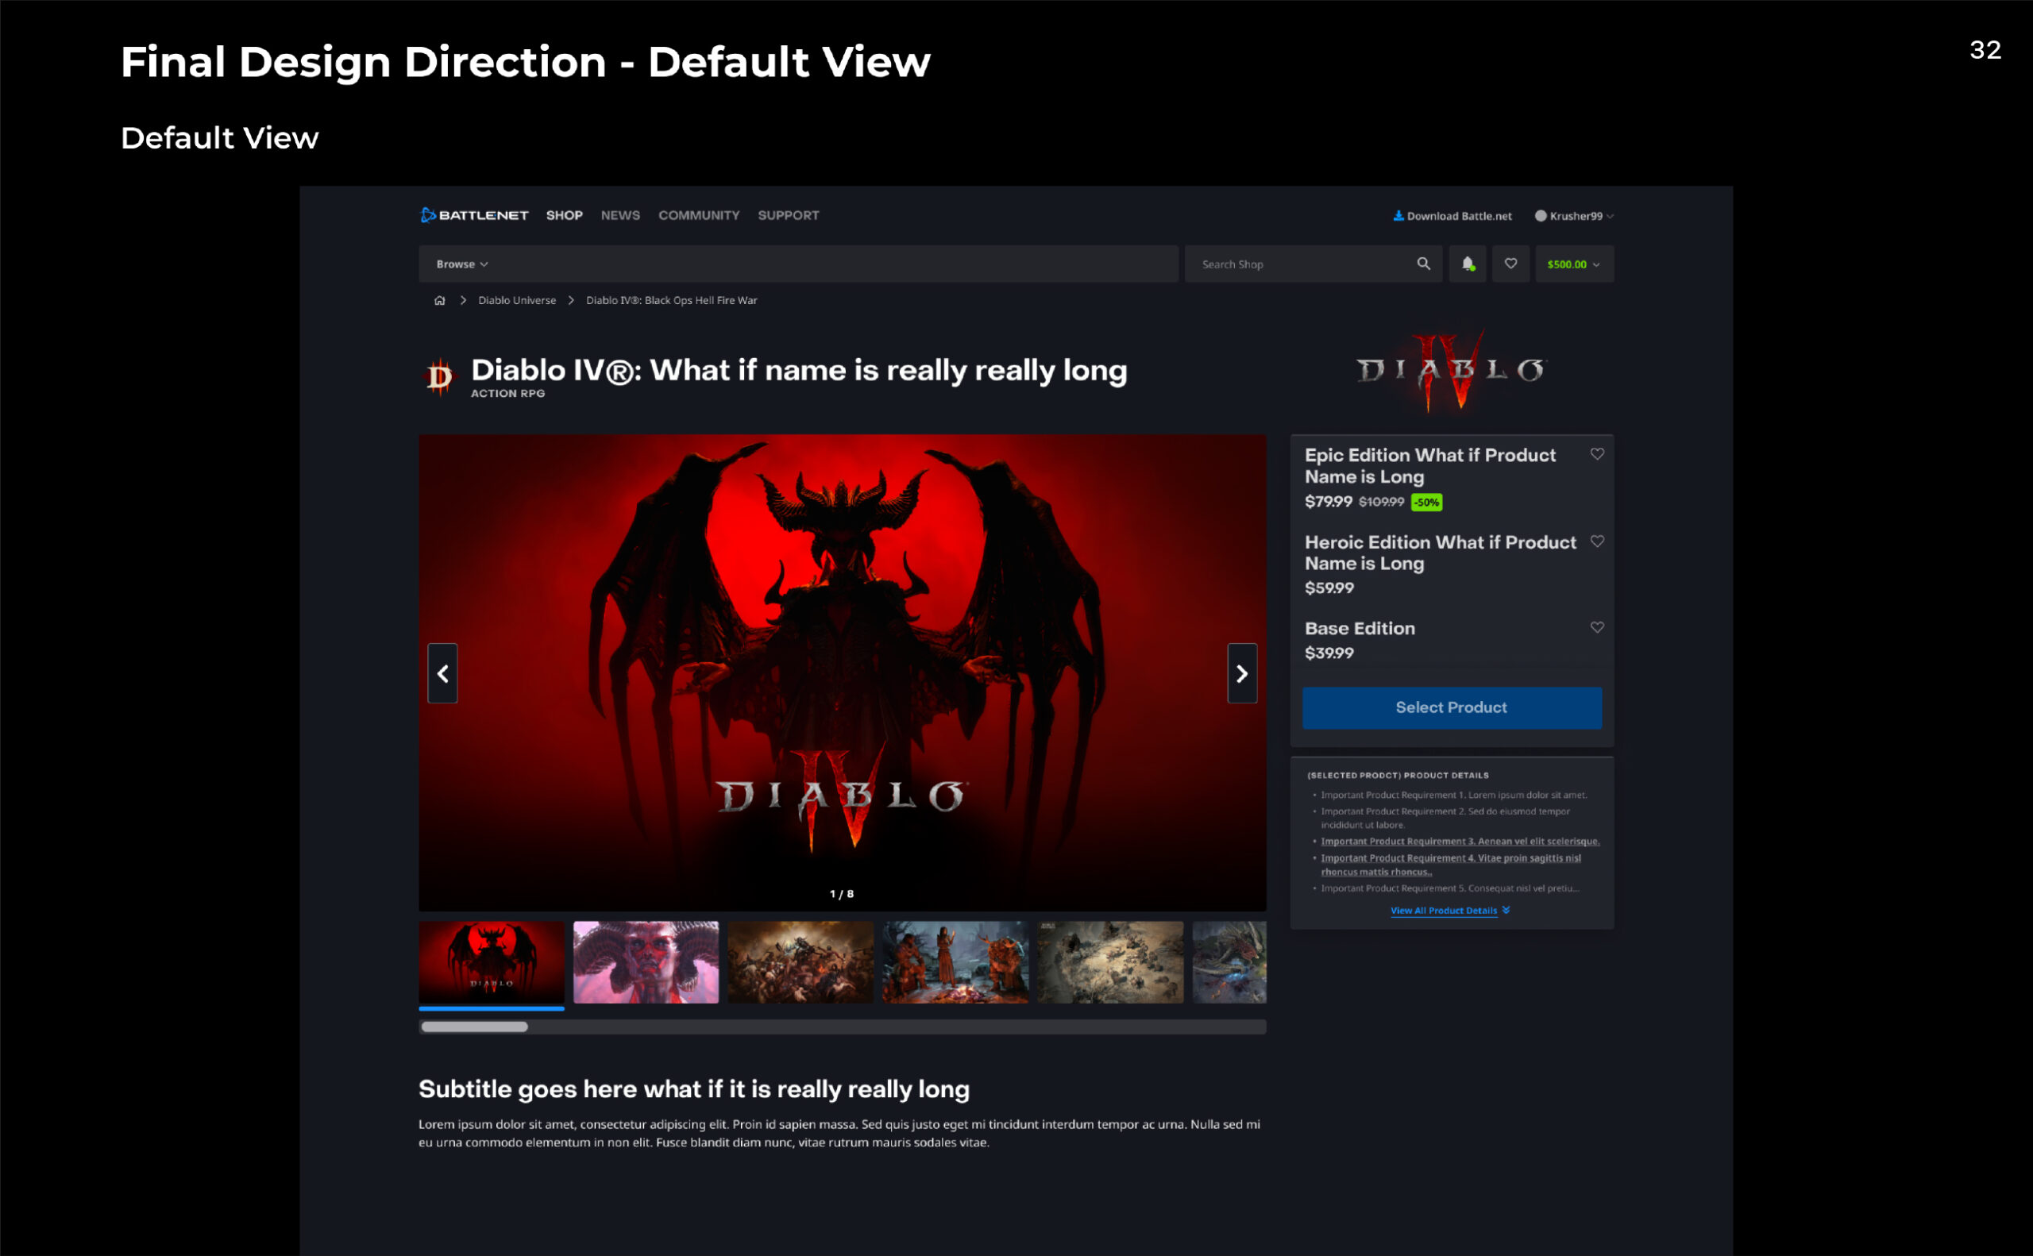Select the first Lilith red thumbnail
This screenshot has width=2033, height=1256.
[491, 962]
